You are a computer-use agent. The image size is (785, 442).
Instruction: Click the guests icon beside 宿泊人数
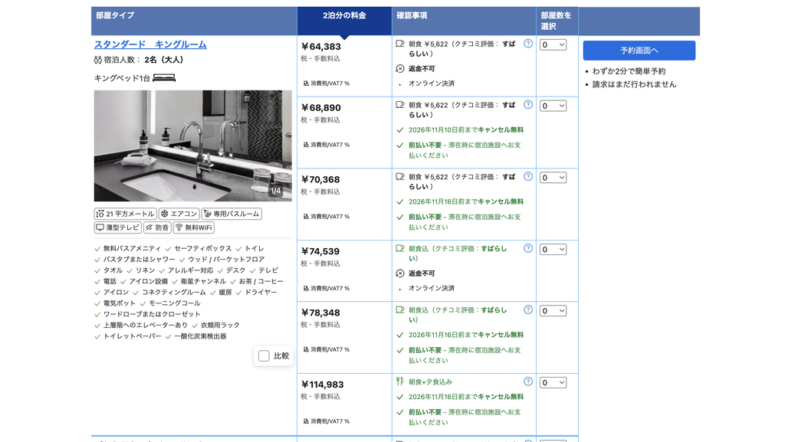pos(97,60)
